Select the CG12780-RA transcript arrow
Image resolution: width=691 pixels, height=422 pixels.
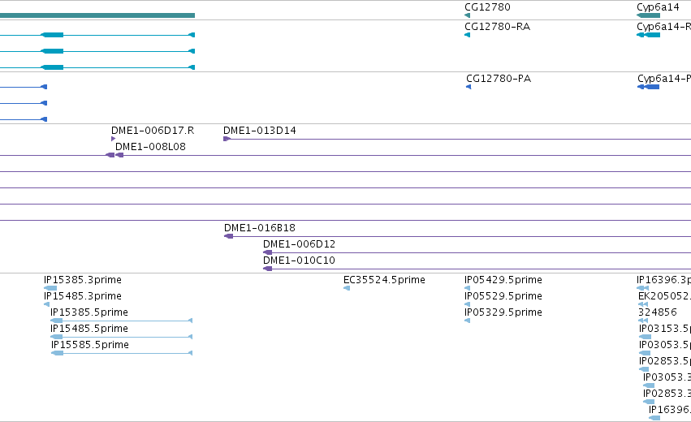(467, 35)
